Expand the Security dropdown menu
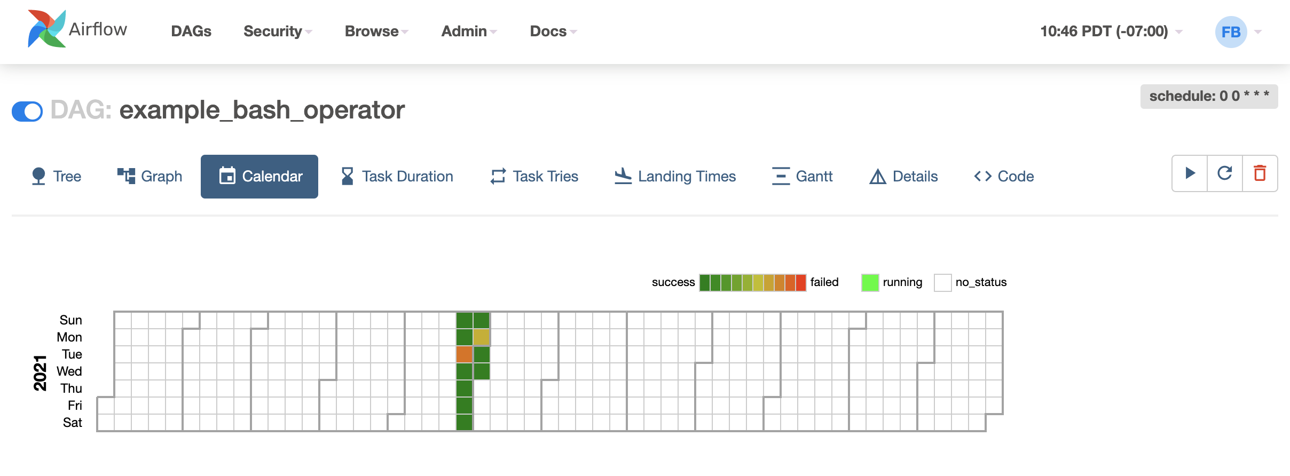Viewport: 1290px width, 476px height. tap(278, 31)
